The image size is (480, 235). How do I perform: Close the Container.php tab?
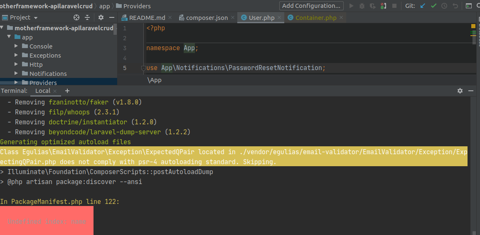(x=341, y=18)
